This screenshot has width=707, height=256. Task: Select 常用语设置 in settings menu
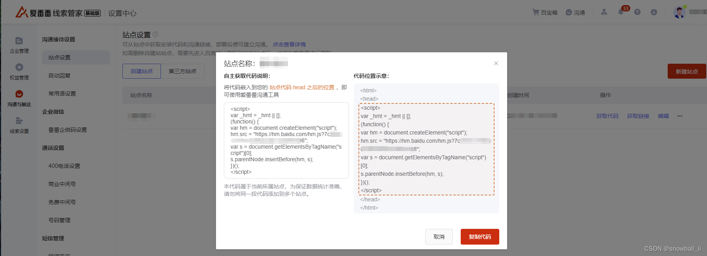click(62, 94)
